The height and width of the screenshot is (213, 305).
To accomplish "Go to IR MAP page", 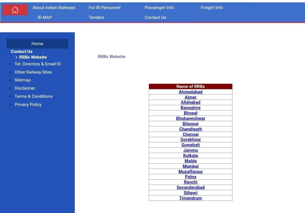I will coord(45,17).
